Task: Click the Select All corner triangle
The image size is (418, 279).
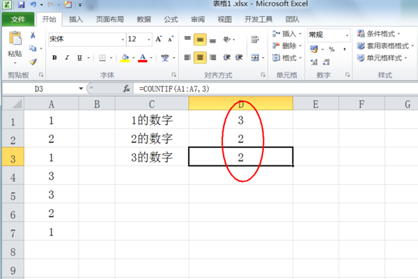Action: 13,104
